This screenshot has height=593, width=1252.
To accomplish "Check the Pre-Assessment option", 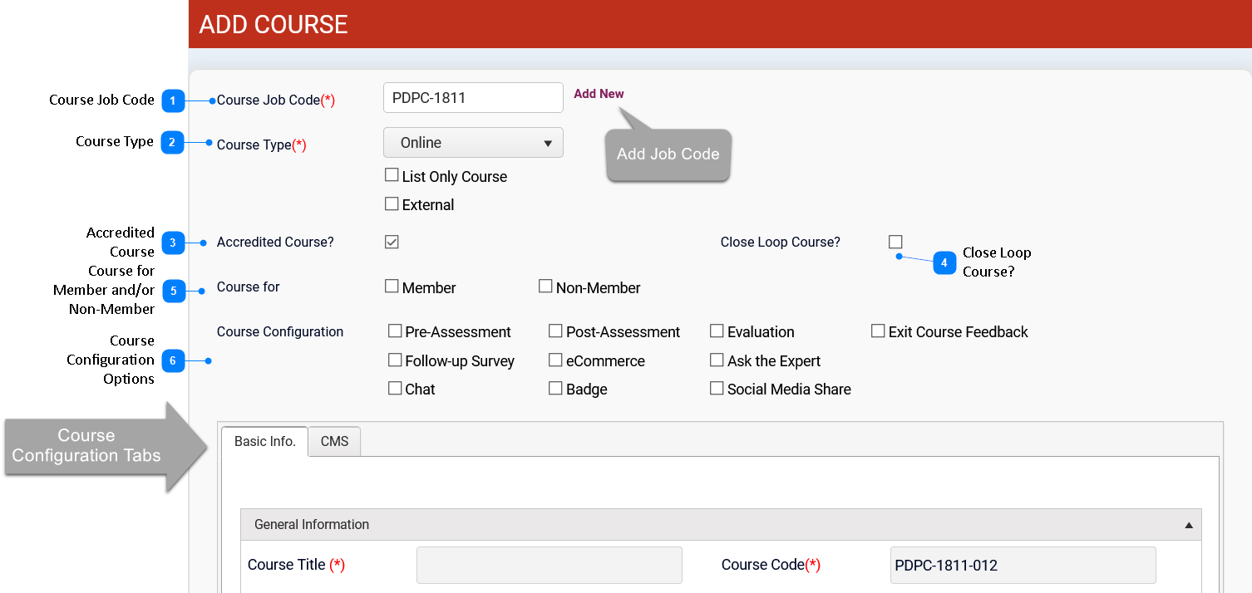I will point(395,331).
